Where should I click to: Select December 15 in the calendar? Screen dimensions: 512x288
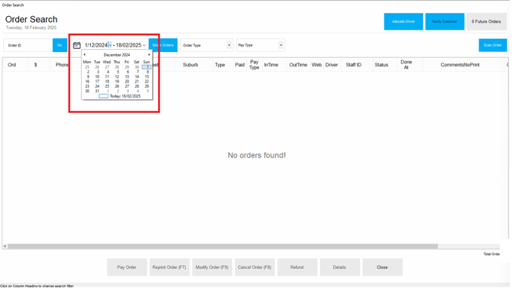[147, 76]
